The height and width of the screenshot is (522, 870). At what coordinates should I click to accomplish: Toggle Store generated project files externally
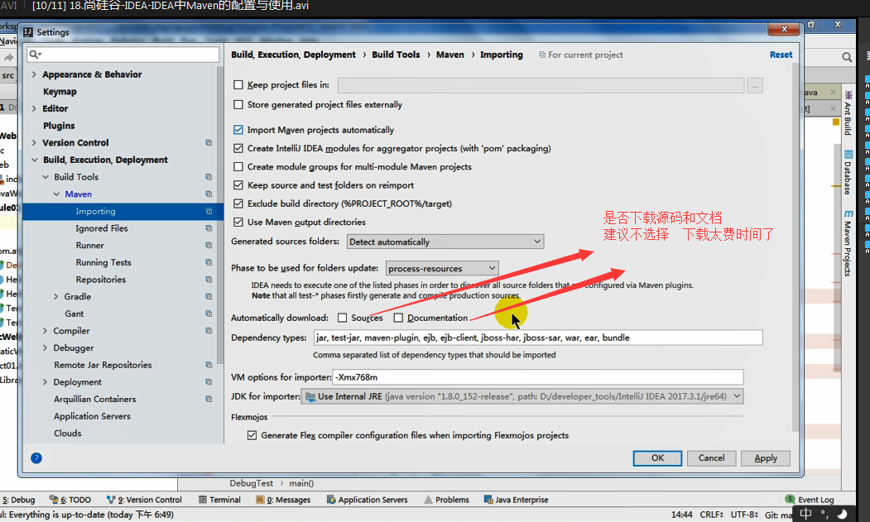click(238, 104)
